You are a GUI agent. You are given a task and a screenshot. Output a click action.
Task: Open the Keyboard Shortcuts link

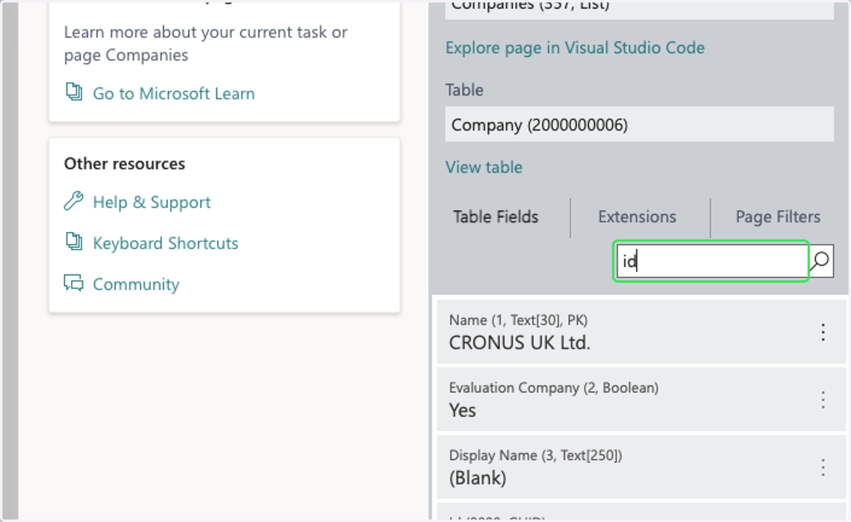(x=165, y=243)
